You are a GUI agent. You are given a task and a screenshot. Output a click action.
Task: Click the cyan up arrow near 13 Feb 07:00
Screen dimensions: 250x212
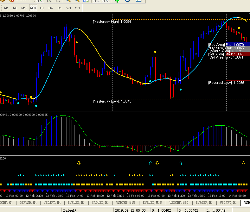150,163
